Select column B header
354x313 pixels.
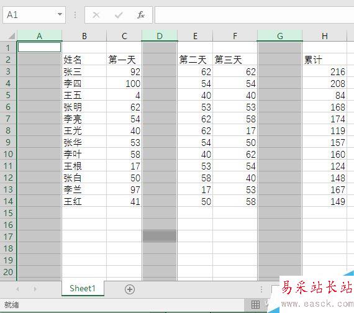click(84, 36)
